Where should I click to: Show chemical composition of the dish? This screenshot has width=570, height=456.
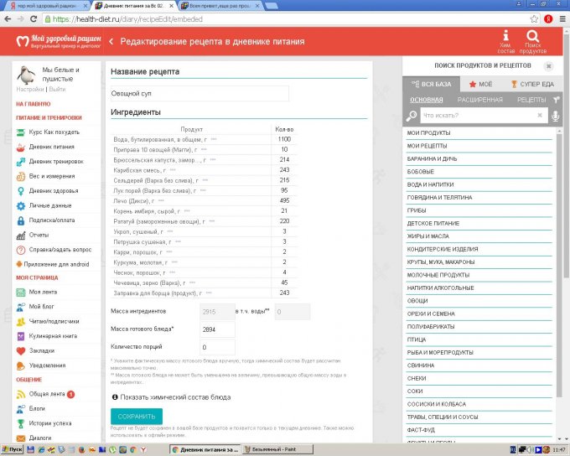pyautogui.click(x=164, y=396)
